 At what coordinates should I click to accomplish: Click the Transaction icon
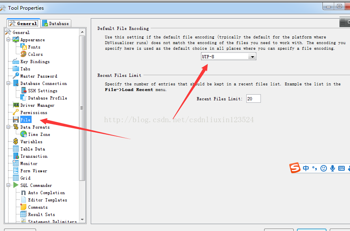click(x=16, y=156)
